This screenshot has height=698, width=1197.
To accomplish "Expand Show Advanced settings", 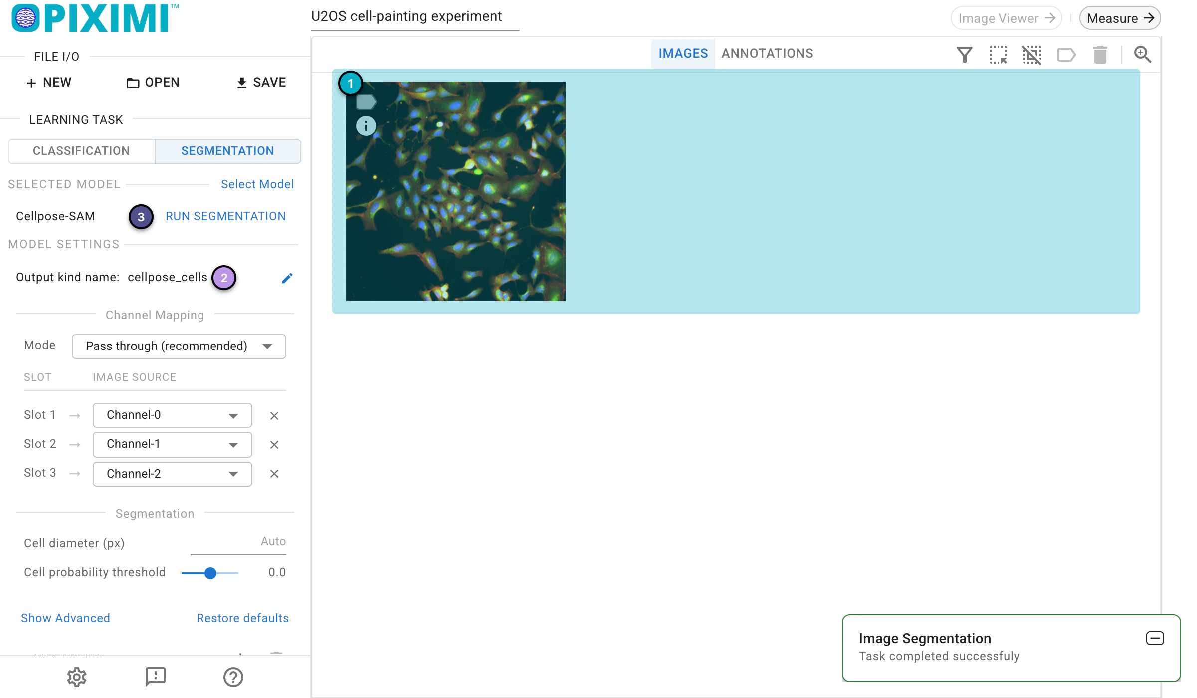I will pos(65,618).
